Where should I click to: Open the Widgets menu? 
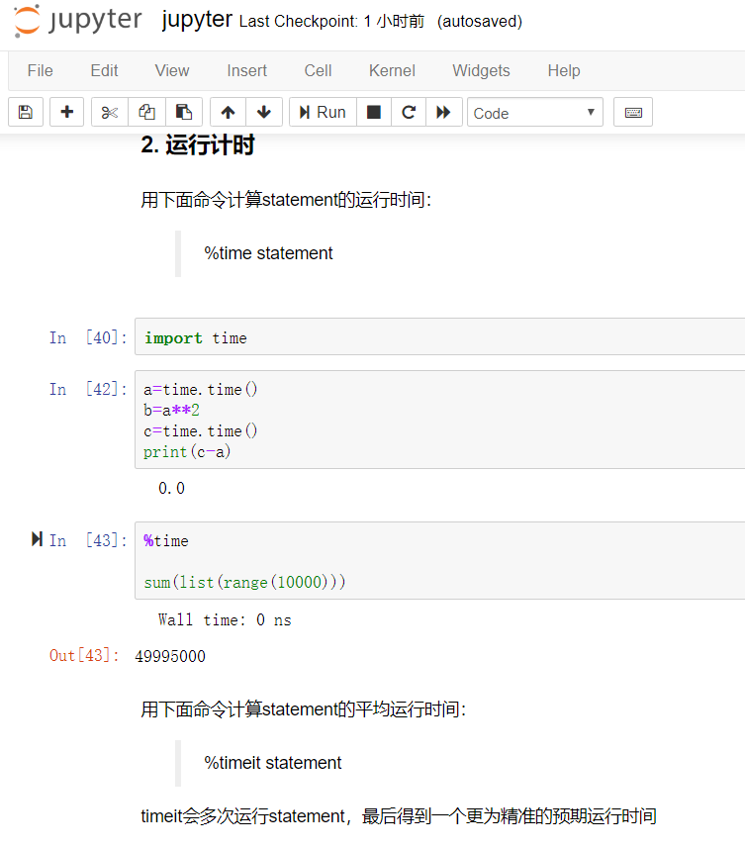tap(481, 70)
